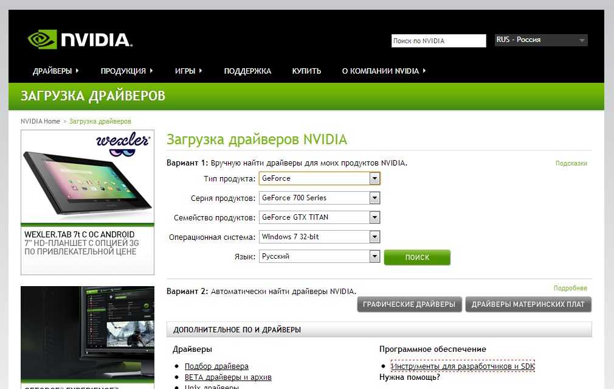
Task: Open the Семейство продуктов dropdown
Action: (319, 217)
